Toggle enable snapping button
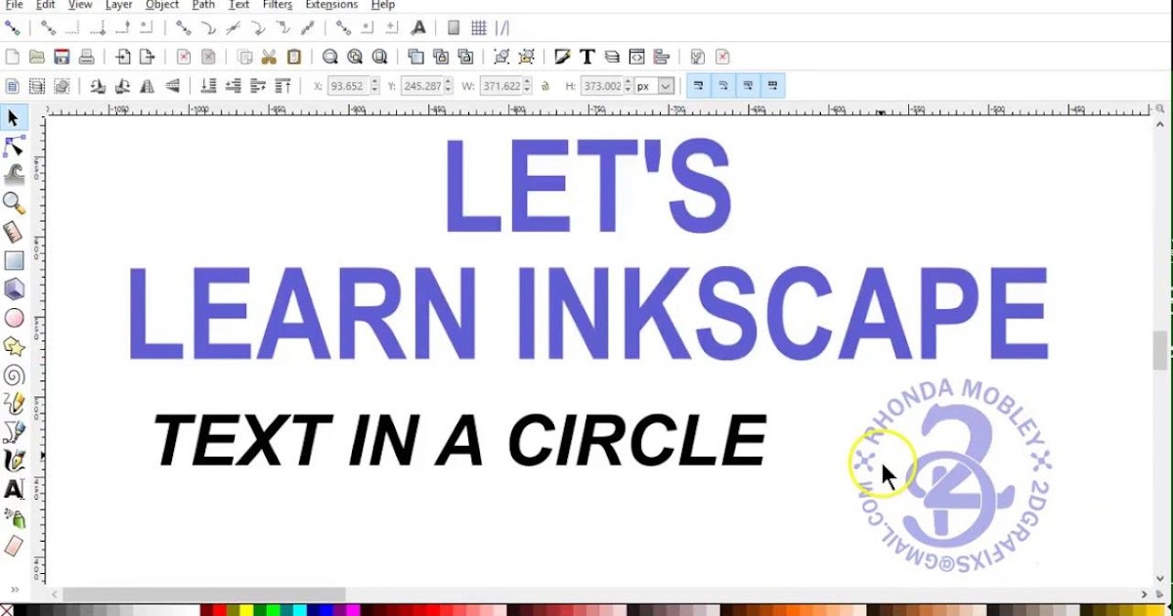This screenshot has height=616, width=1173. (x=12, y=27)
